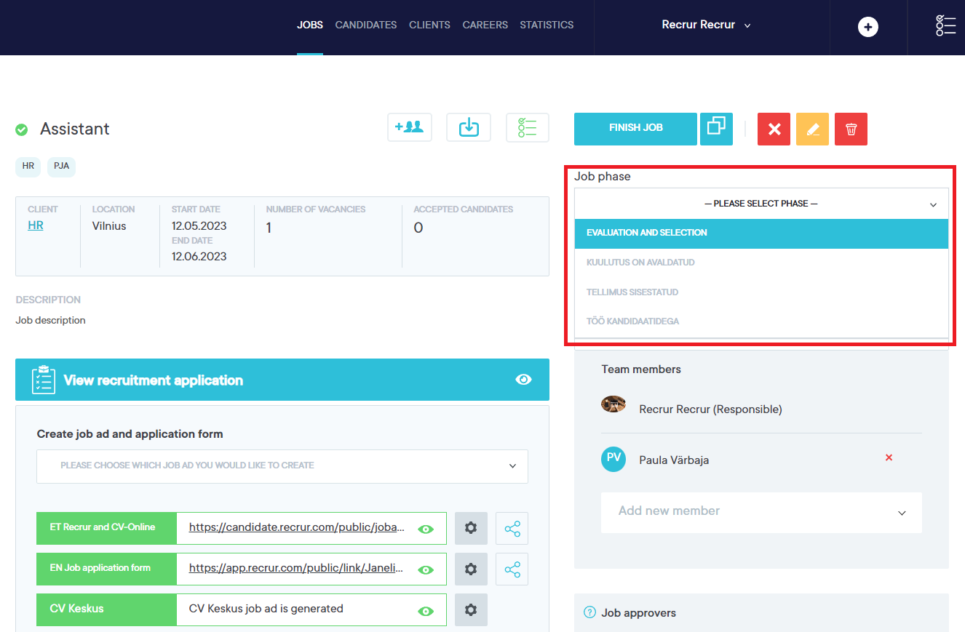Toggle eye icon for EN Job application form
The width and height of the screenshot is (965, 632).
[426, 569]
